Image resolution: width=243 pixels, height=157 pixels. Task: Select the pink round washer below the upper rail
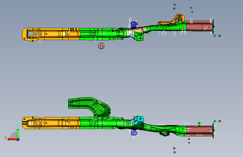pyautogui.click(x=101, y=46)
